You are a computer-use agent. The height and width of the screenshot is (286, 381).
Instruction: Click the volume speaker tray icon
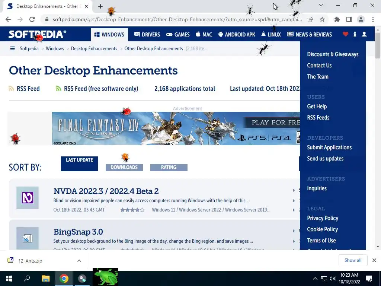[333, 279]
